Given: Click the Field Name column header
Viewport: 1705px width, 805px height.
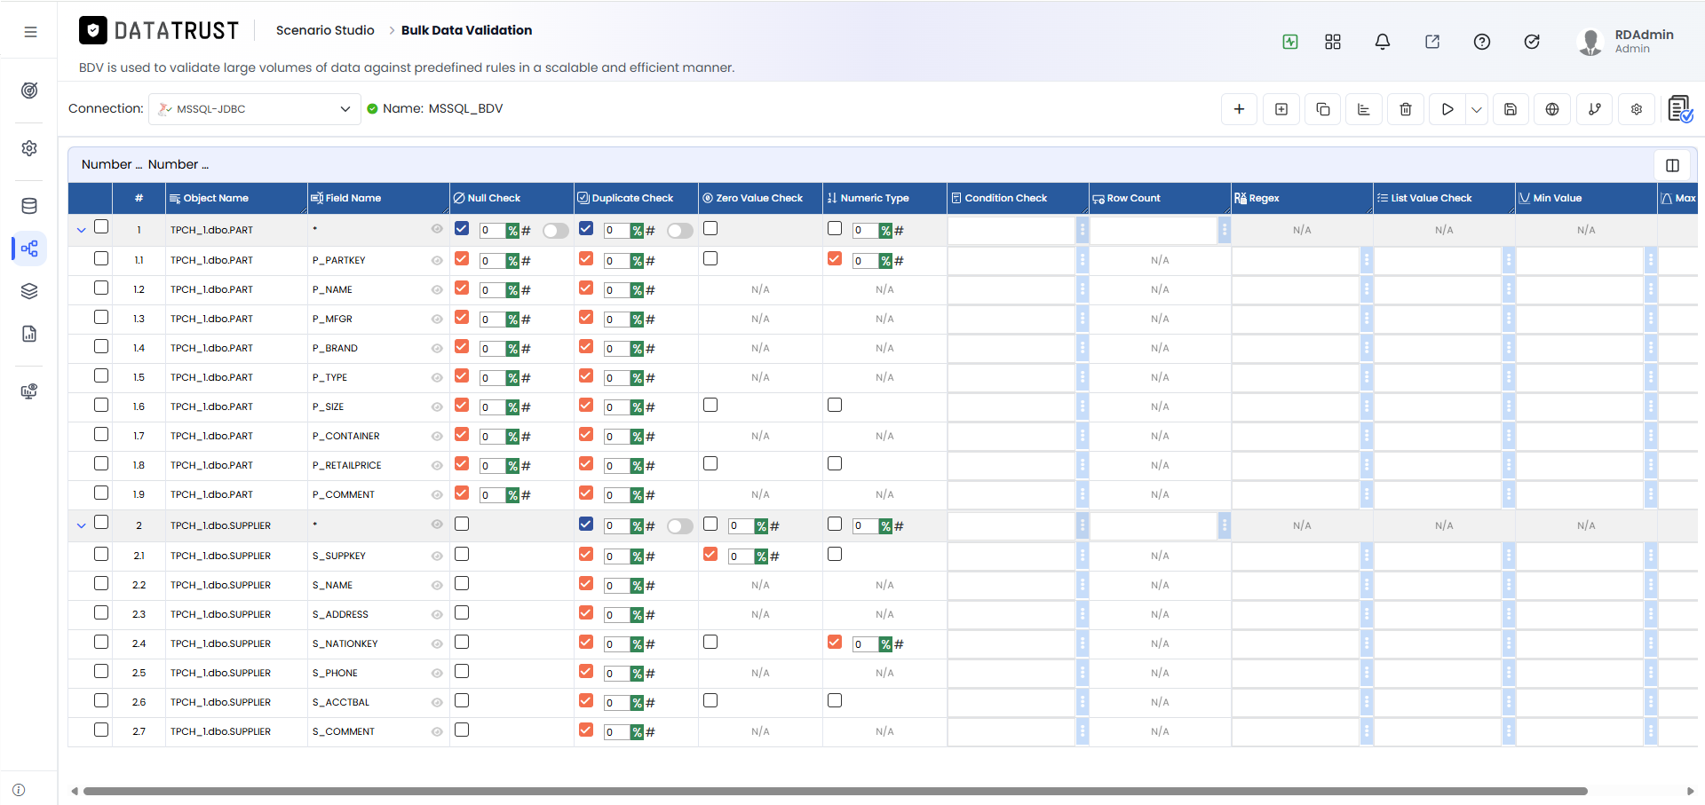Looking at the screenshot, I should 378,198.
